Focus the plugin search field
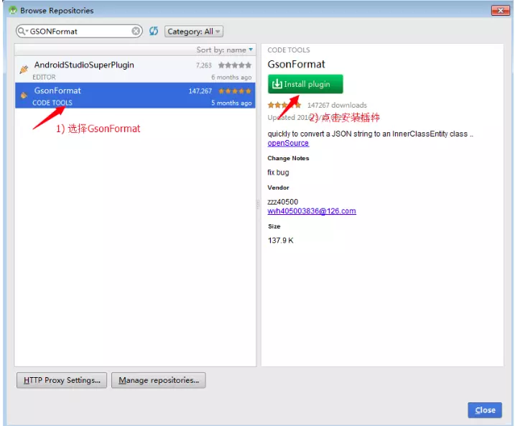Image resolution: width=515 pixels, height=426 pixels. click(80, 32)
